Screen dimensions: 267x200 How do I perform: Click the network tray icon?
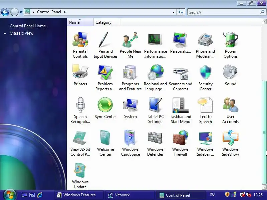[x=242, y=194]
